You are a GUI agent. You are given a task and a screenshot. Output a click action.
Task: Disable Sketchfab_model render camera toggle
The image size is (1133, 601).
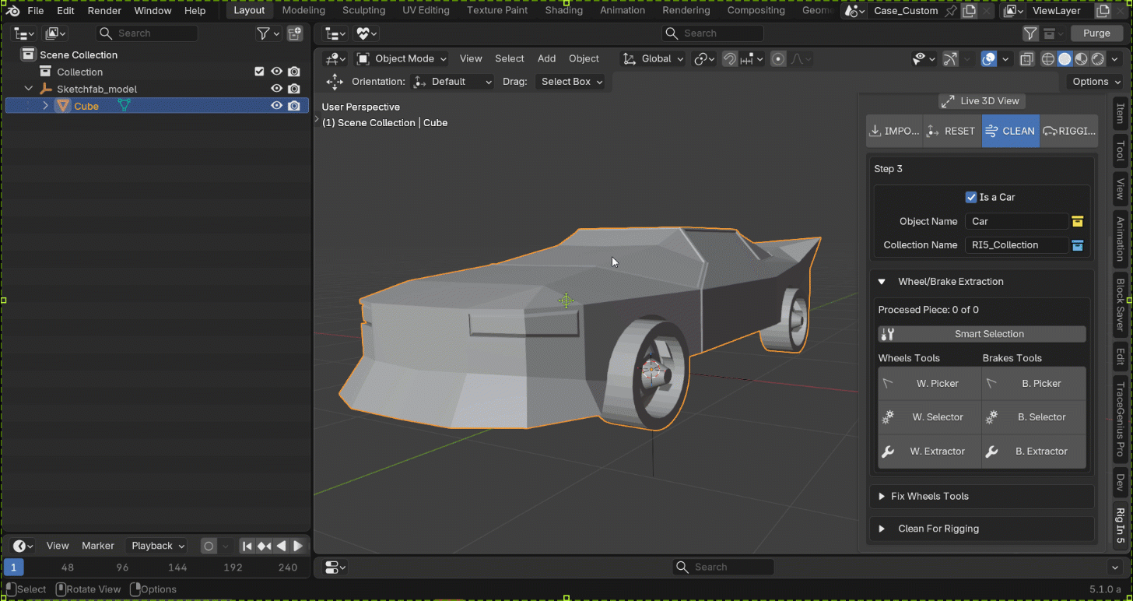tap(294, 89)
